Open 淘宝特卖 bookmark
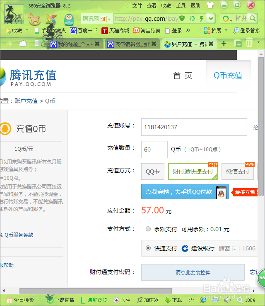The image size is (265, 306). pos(147,30)
